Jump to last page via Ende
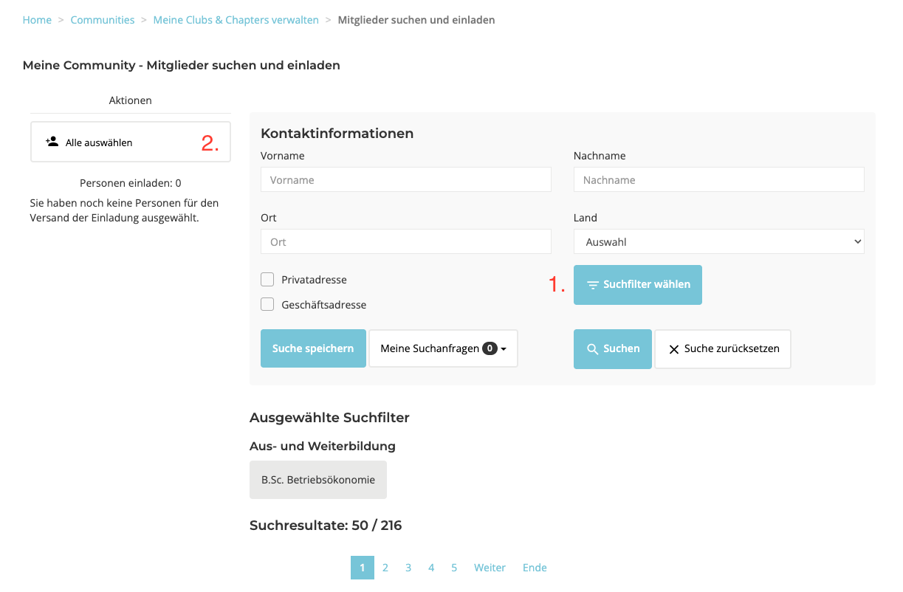This screenshot has width=903, height=592. point(535,568)
